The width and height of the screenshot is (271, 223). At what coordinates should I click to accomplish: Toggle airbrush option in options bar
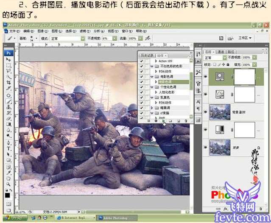point(148,38)
